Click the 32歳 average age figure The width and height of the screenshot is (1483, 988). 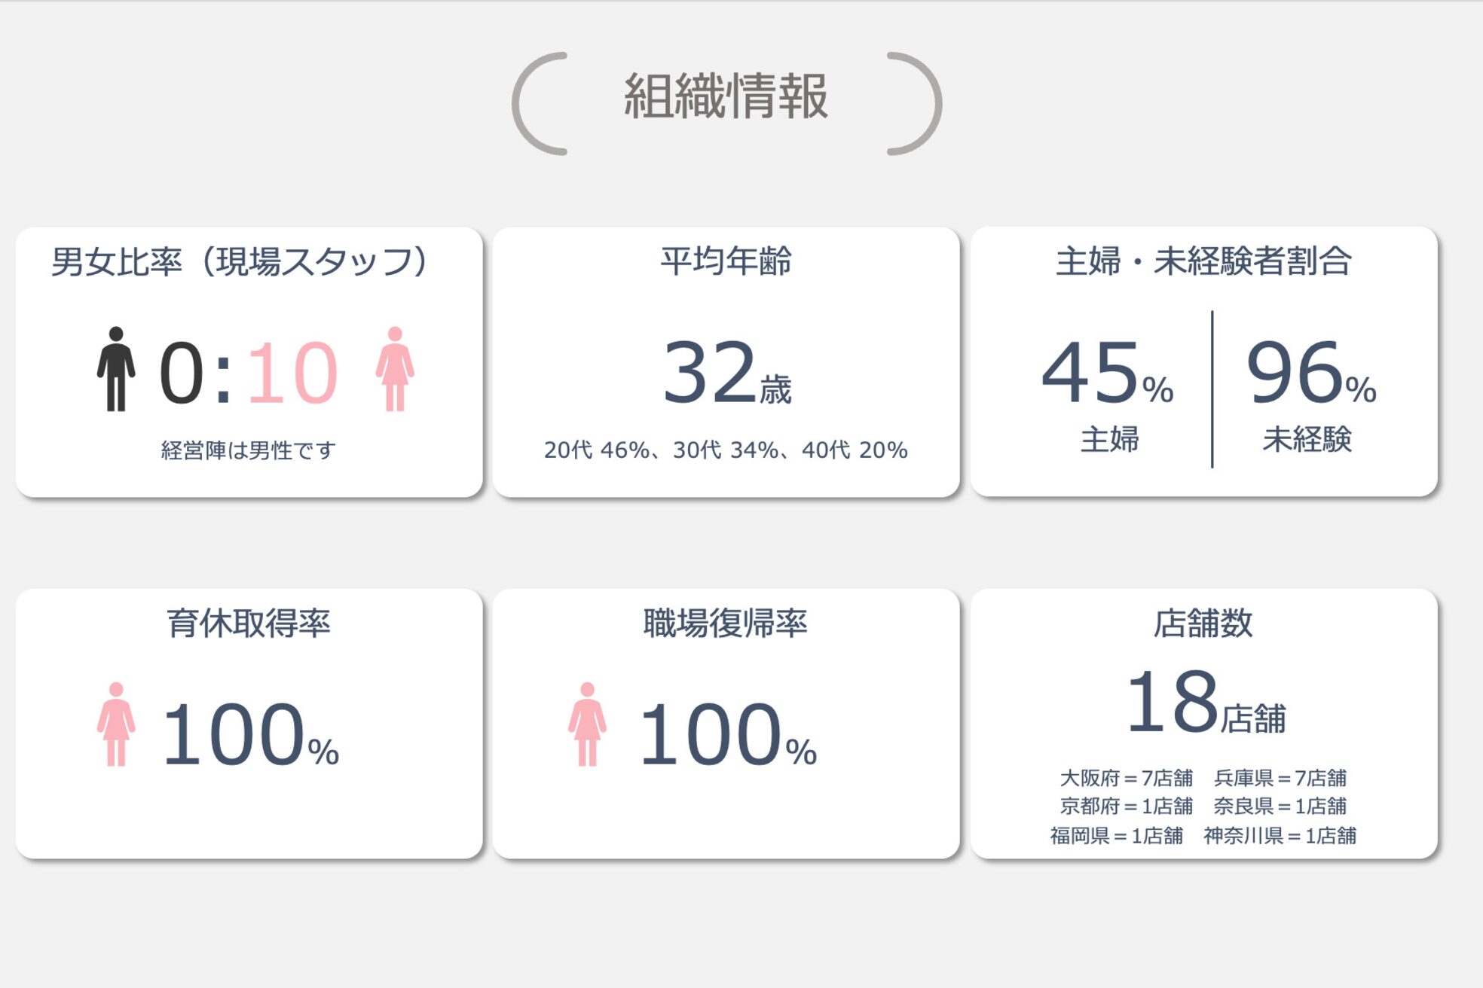click(726, 373)
